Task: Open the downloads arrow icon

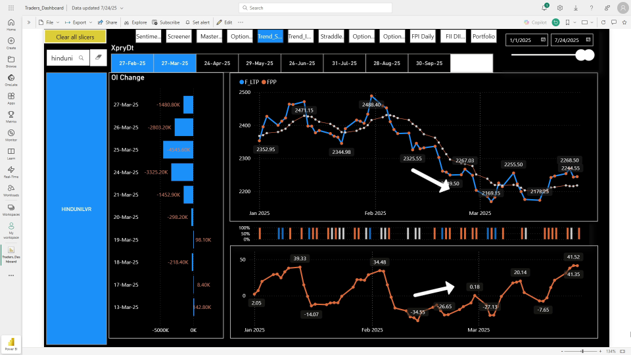Action: click(x=576, y=8)
